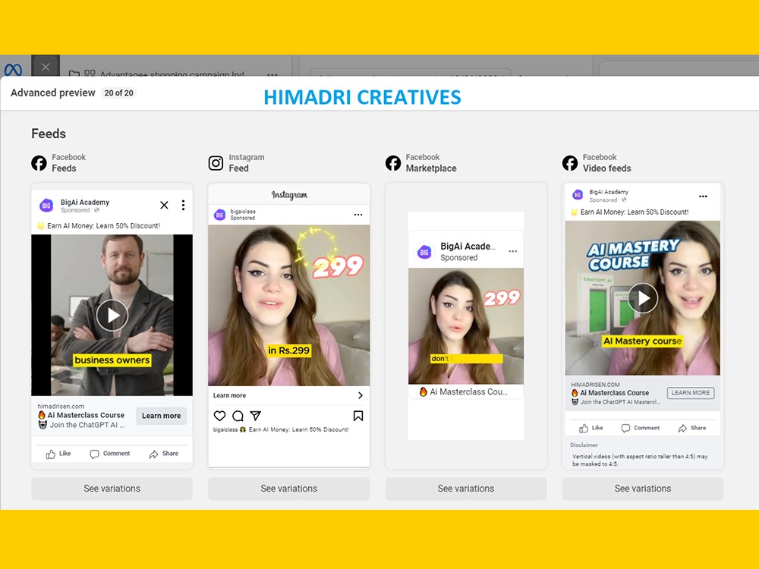
Task: Open the Marketplace ad video thumbnail
Action: pos(466,326)
